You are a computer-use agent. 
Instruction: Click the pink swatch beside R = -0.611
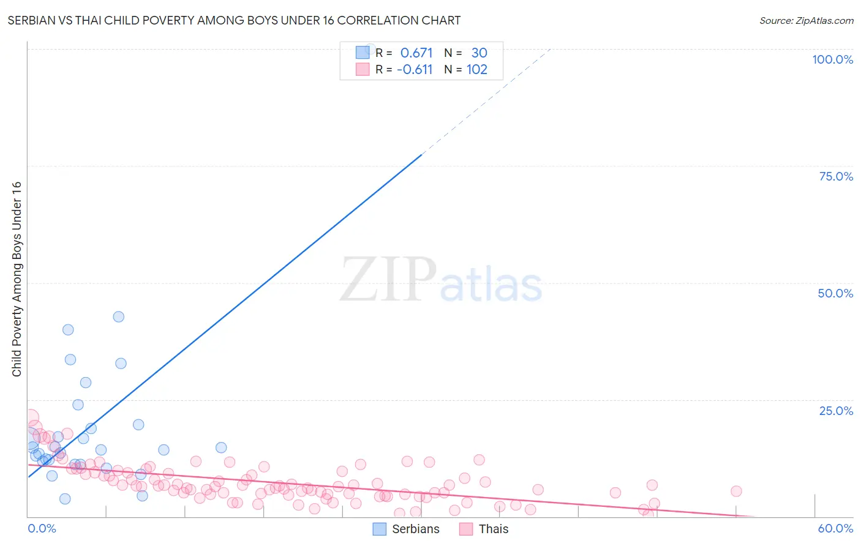[x=363, y=69]
